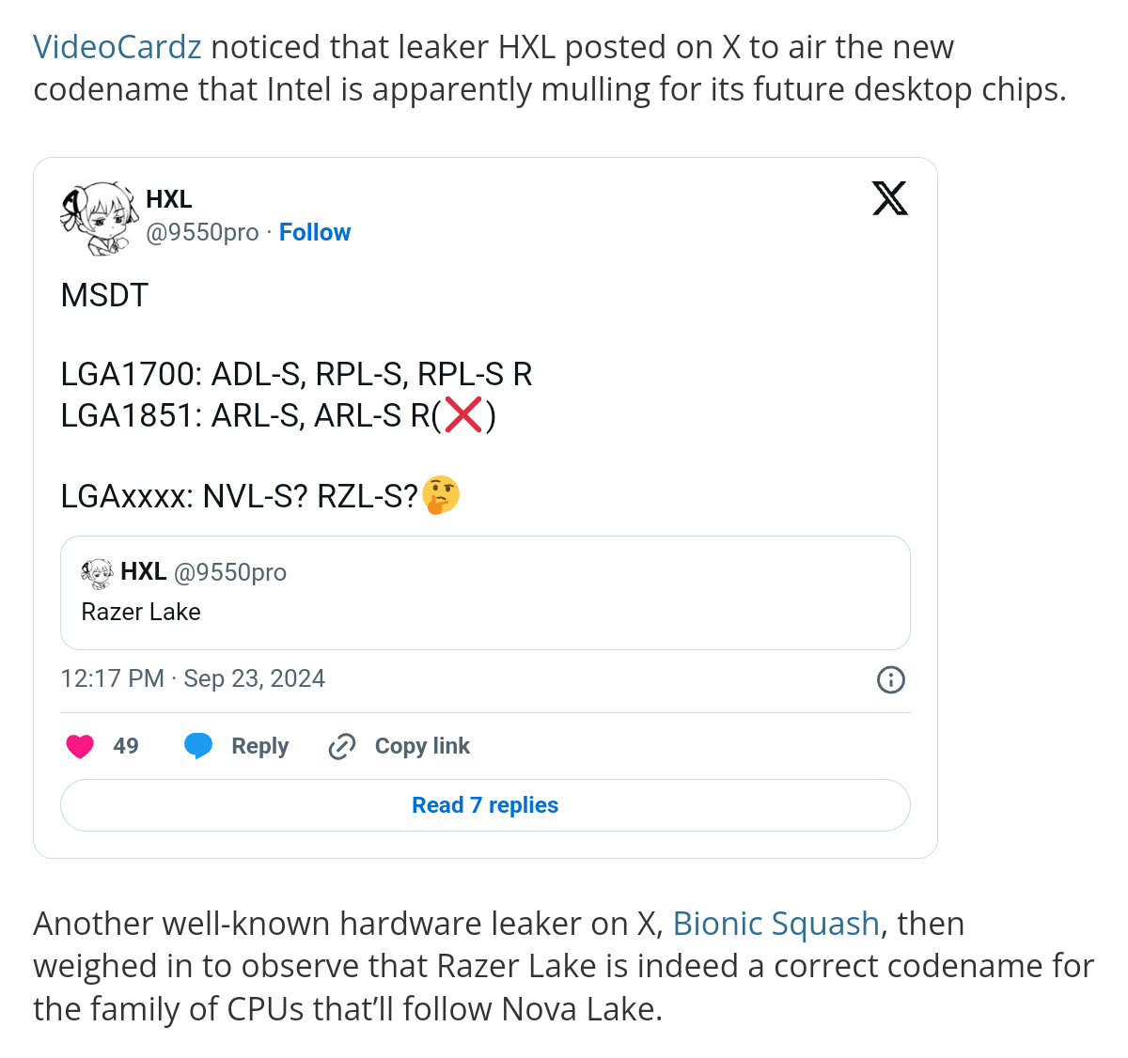Open the 12:17 PM Sep 23 timestamp
The height and width of the screenshot is (1058, 1128).
pos(193,678)
